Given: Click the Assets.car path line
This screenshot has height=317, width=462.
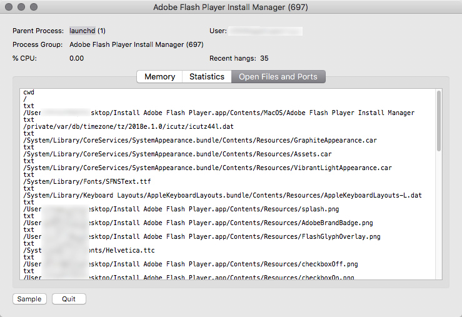Looking at the screenshot, I should (178, 154).
